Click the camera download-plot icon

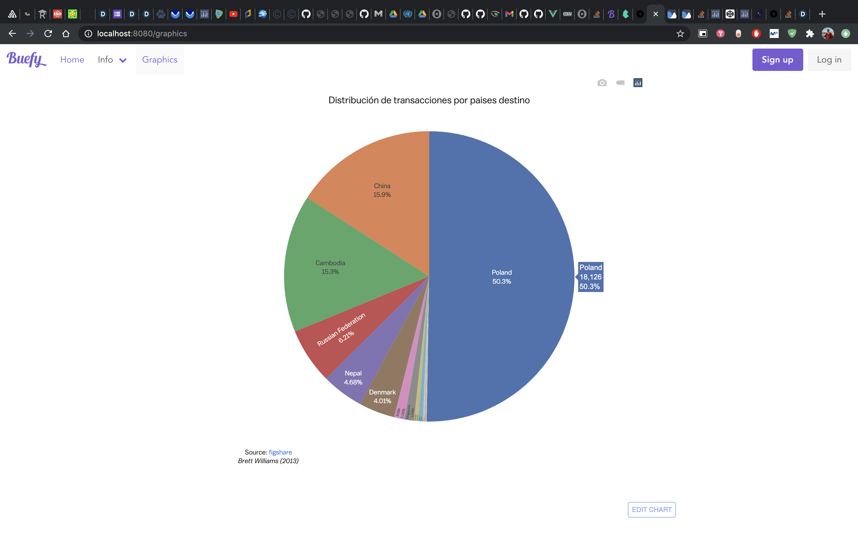coord(602,83)
